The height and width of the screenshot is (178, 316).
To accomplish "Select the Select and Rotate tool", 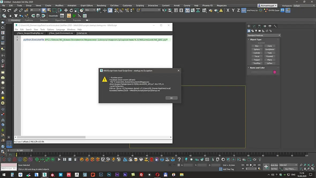I will point(71,10).
